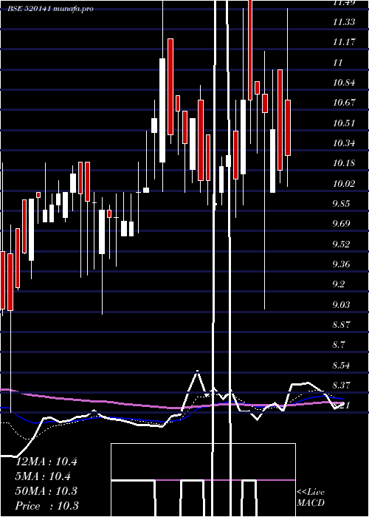
Task: Click the 11.17 price axis label
Action: click(344, 42)
